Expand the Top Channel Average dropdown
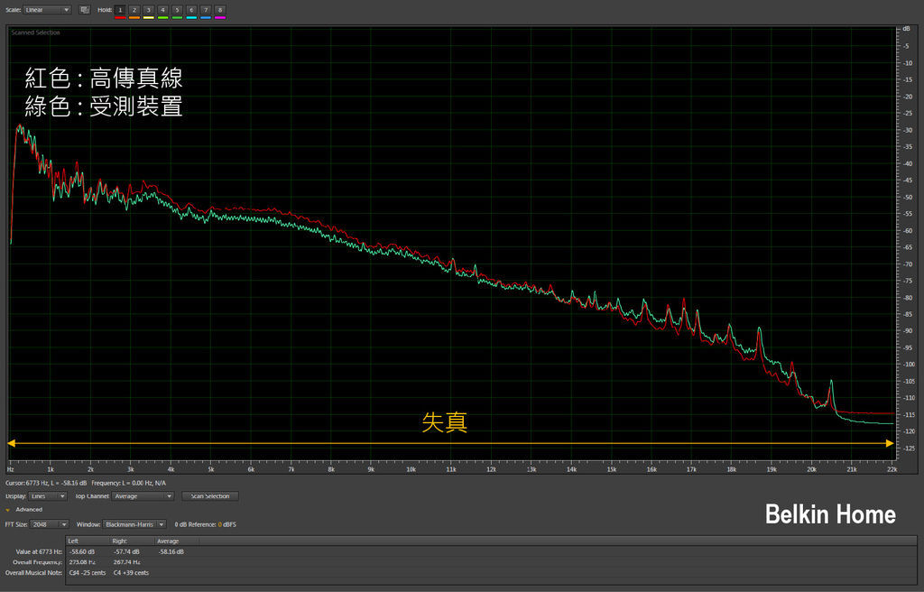 (143, 496)
